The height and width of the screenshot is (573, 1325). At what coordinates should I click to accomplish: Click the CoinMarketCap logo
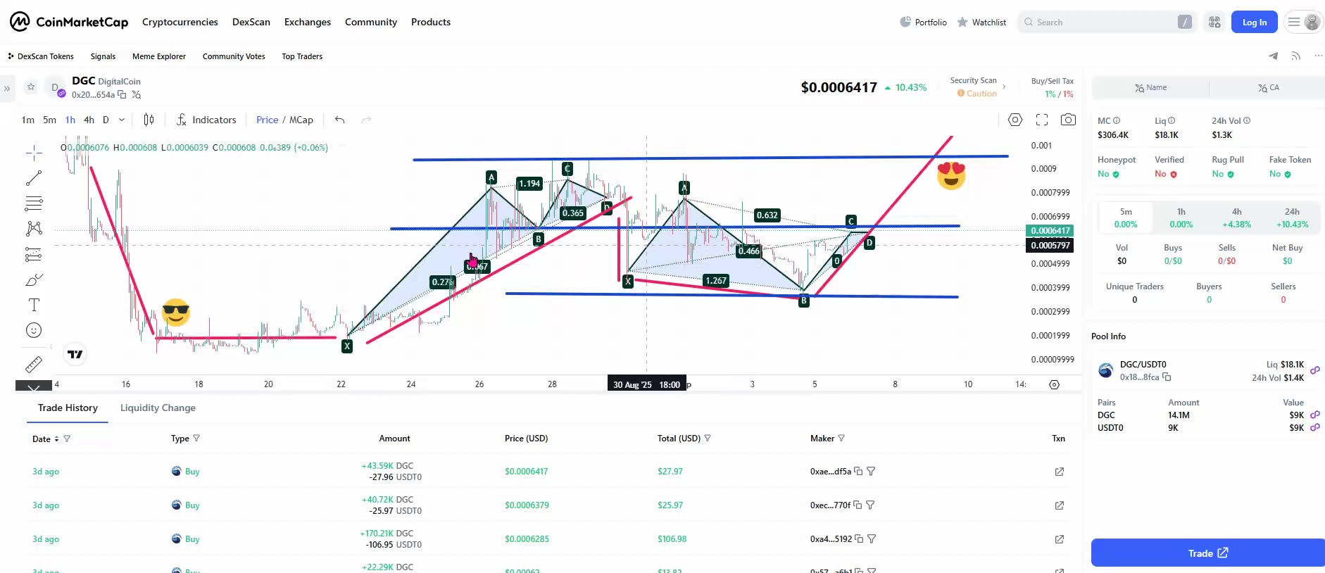[69, 22]
